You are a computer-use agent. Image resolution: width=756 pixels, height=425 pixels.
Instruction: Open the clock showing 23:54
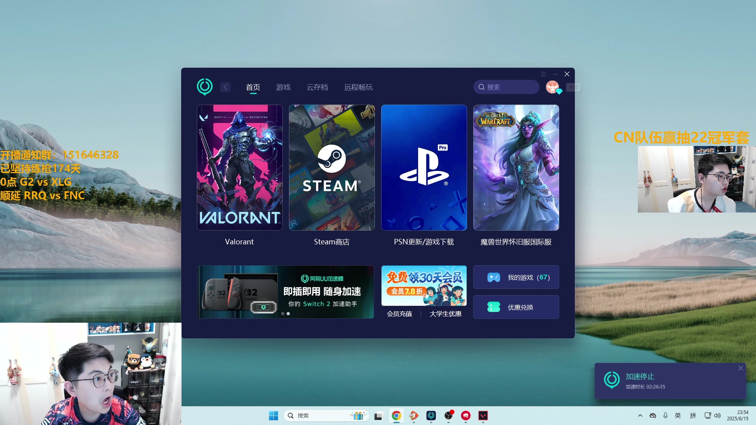click(x=738, y=416)
